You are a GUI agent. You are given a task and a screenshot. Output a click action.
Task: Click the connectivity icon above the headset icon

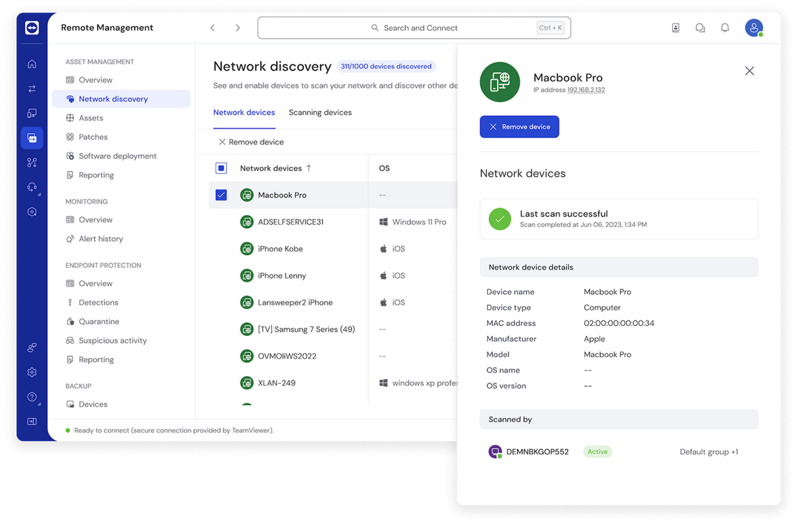coord(32,162)
